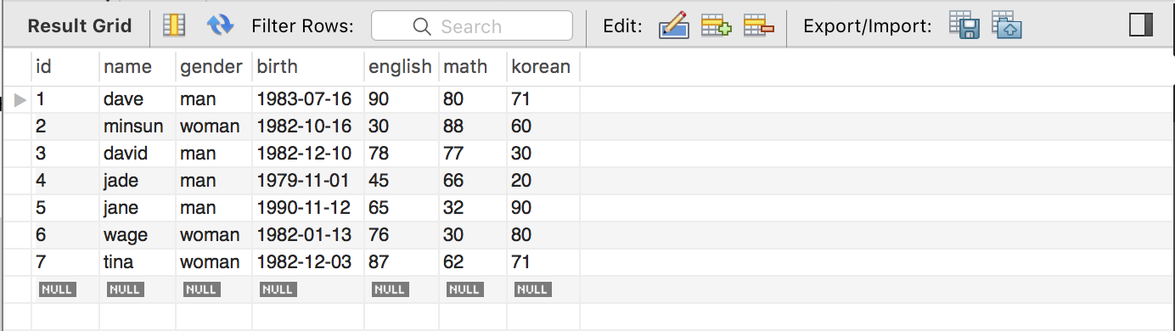Click birth cell '1990-11-12'
This screenshot has width=1175, height=331.
[x=308, y=208]
